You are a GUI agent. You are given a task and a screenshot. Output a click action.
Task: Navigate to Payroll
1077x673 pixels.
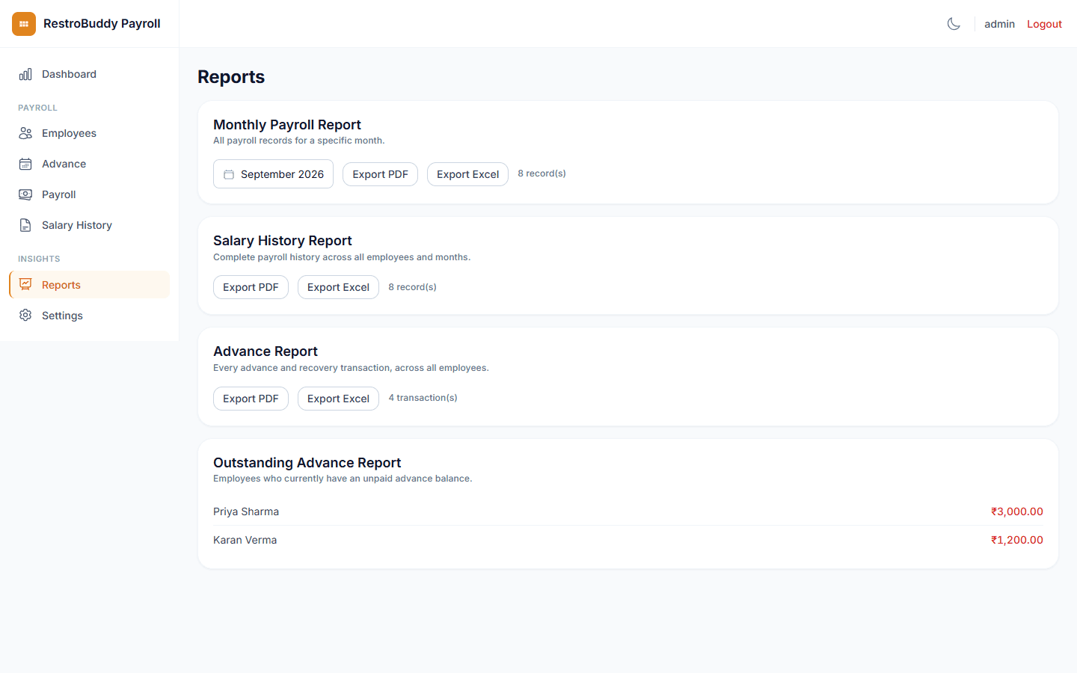[x=89, y=194]
